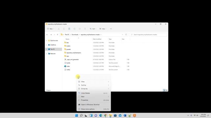Open Task View on the taskbar
The height and width of the screenshot is (118, 211).
(x=86, y=115)
